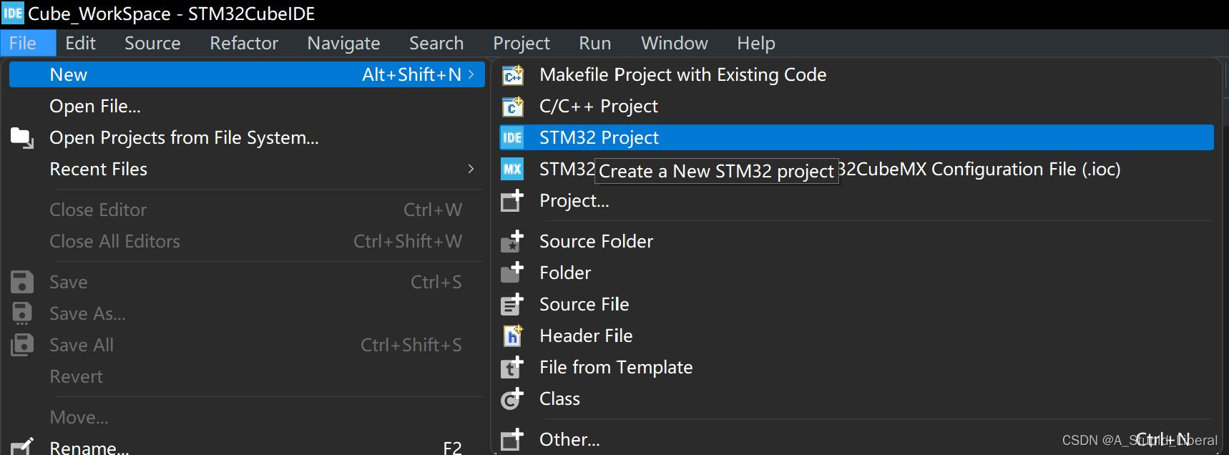
Task: Click the Rename... icon
Action: pyautogui.click(x=22, y=446)
